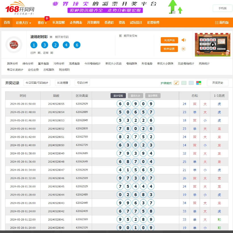Open the 推荐 dropdown menu

pos(41,23)
